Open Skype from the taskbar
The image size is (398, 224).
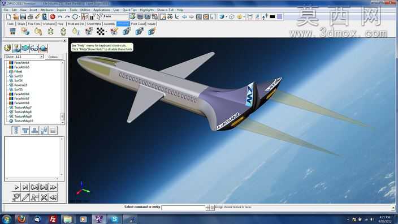[x=114, y=219]
